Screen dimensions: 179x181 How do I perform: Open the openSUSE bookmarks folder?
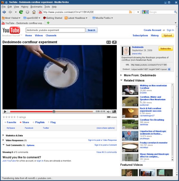(32, 18)
